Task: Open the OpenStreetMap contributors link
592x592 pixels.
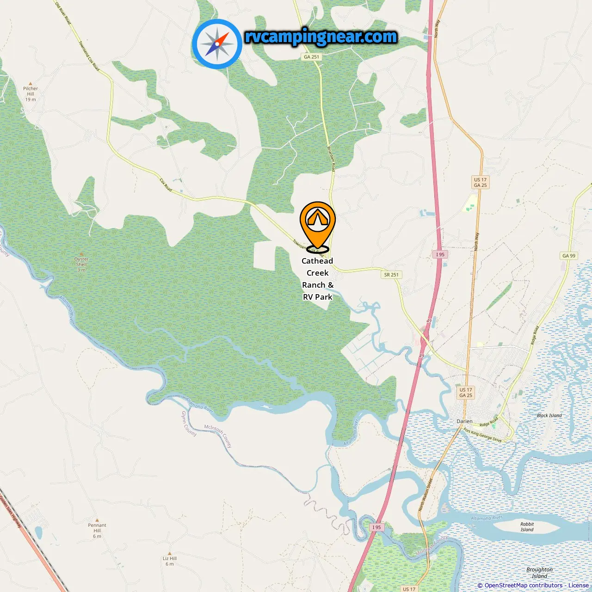Action: 523,586
